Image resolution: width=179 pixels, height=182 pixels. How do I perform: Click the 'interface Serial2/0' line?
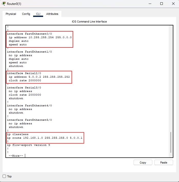point(24,73)
